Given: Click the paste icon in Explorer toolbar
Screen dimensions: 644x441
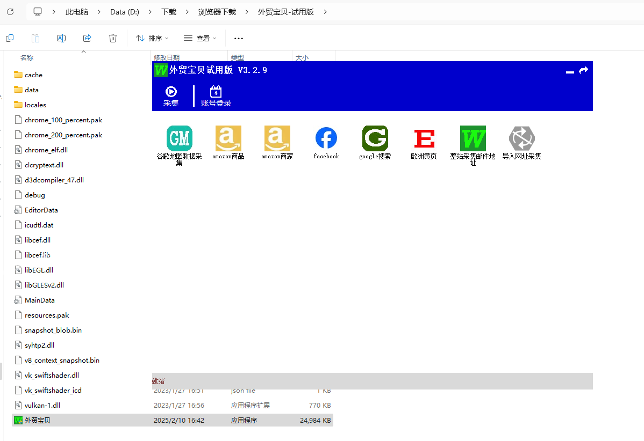Looking at the screenshot, I should pyautogui.click(x=35, y=38).
